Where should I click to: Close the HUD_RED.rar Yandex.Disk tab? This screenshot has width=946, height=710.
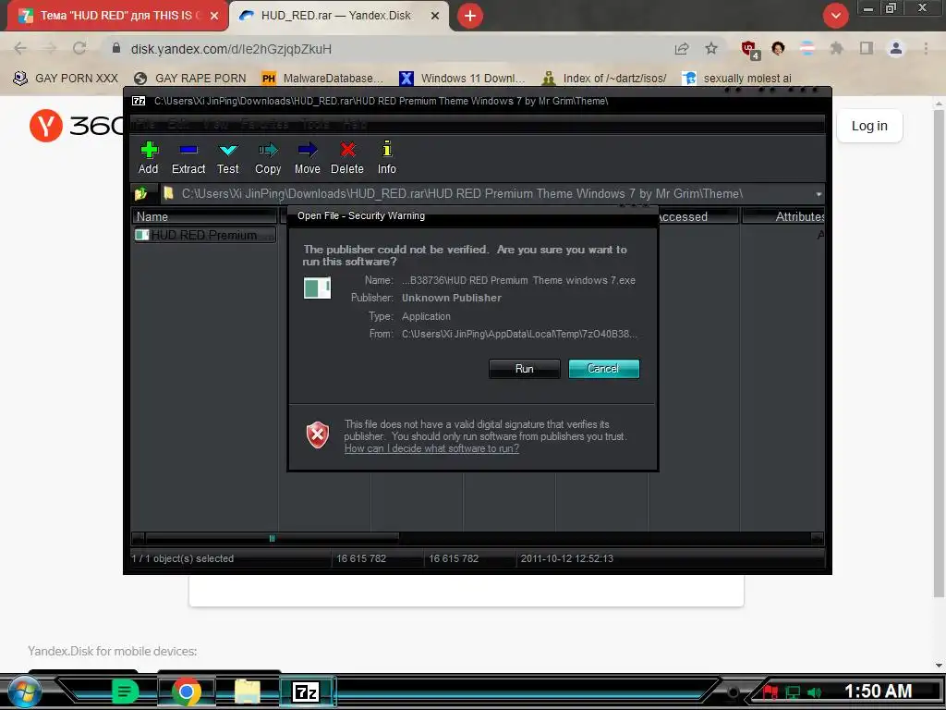[x=435, y=16]
